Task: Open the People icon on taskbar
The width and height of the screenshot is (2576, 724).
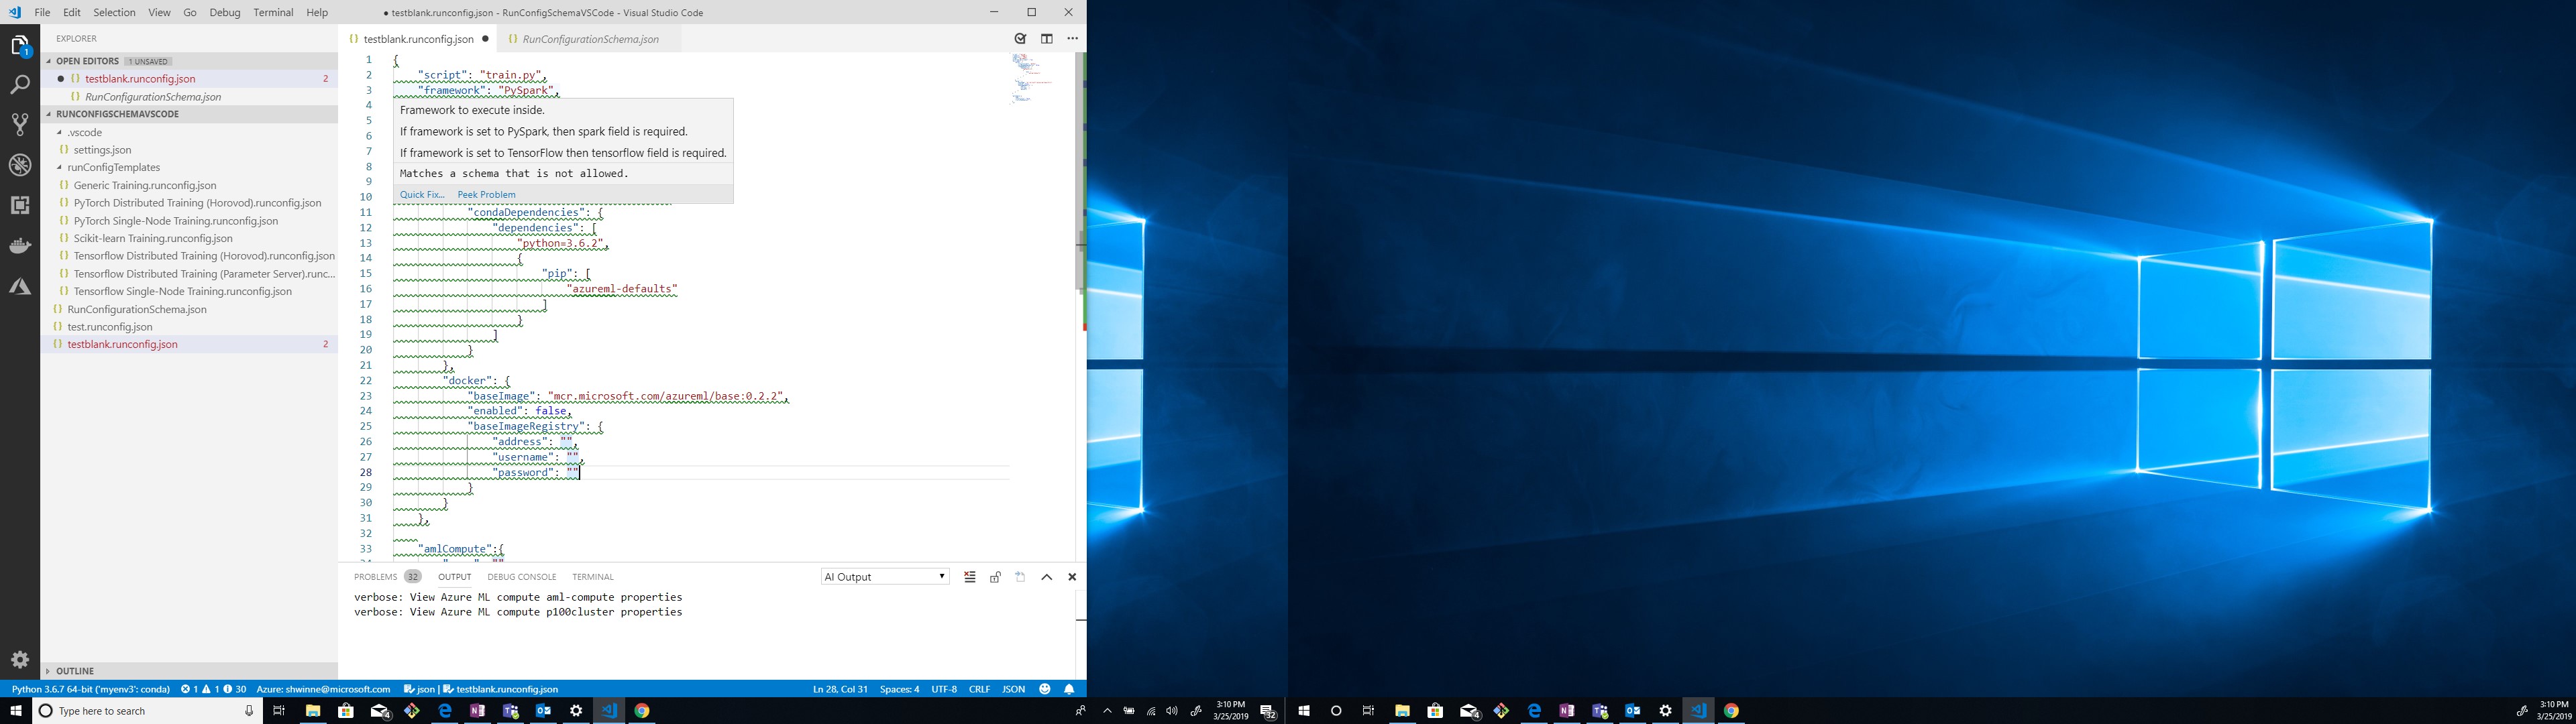Action: 1080,711
